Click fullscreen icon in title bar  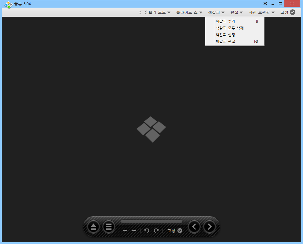pos(265,3)
